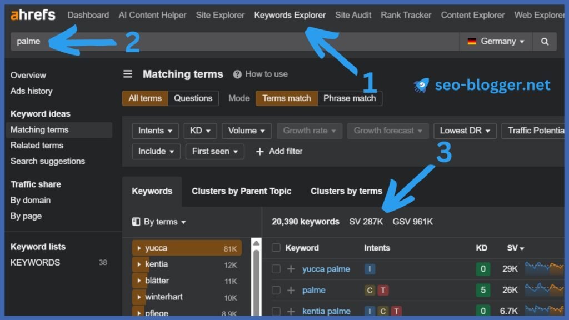Switch to Clusters by terms tab
The width and height of the screenshot is (569, 320).
coord(346,191)
